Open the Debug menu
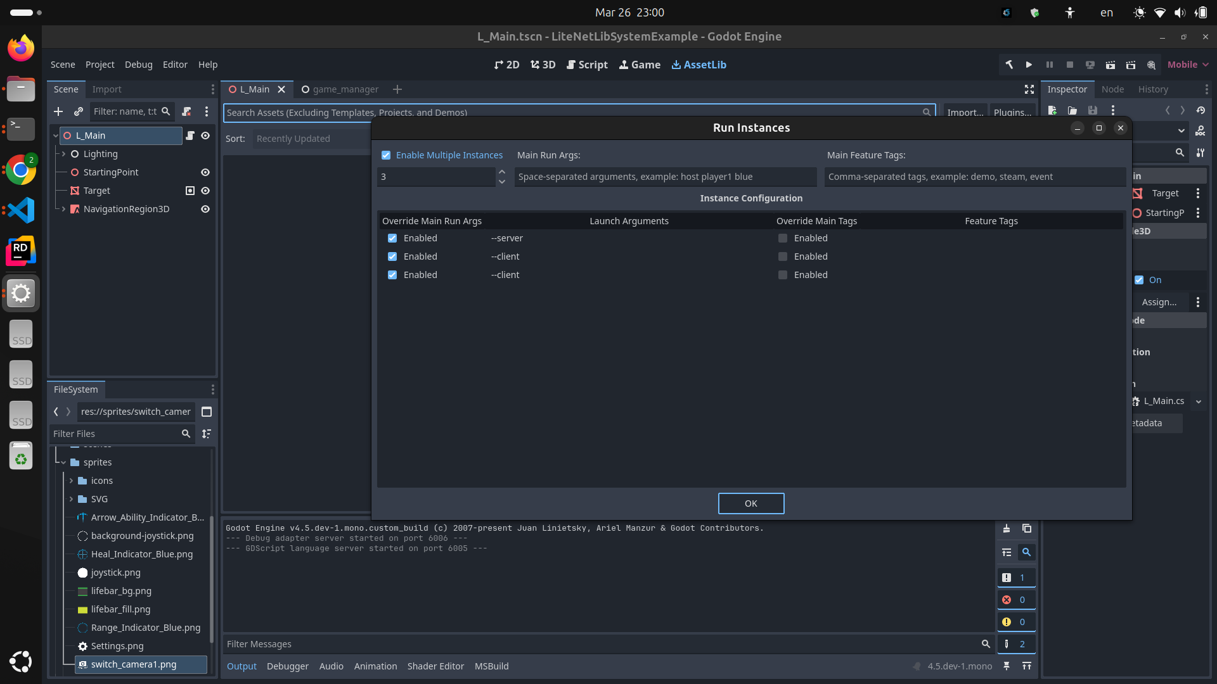The height and width of the screenshot is (684, 1217). [x=138, y=65]
